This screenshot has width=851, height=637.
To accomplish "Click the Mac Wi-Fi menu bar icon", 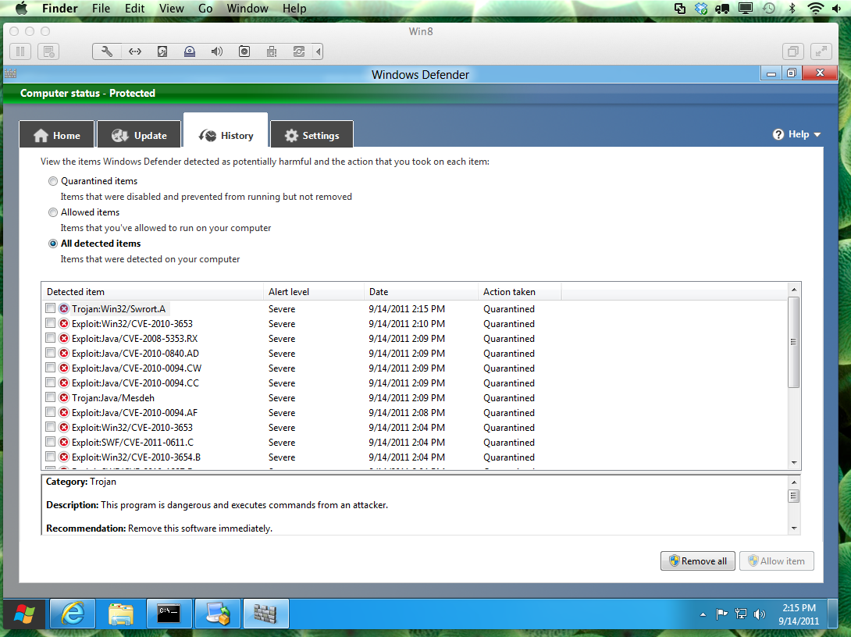I will click(815, 8).
